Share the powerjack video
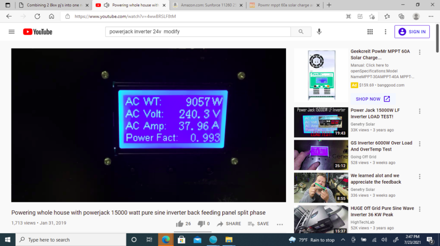 (229, 224)
